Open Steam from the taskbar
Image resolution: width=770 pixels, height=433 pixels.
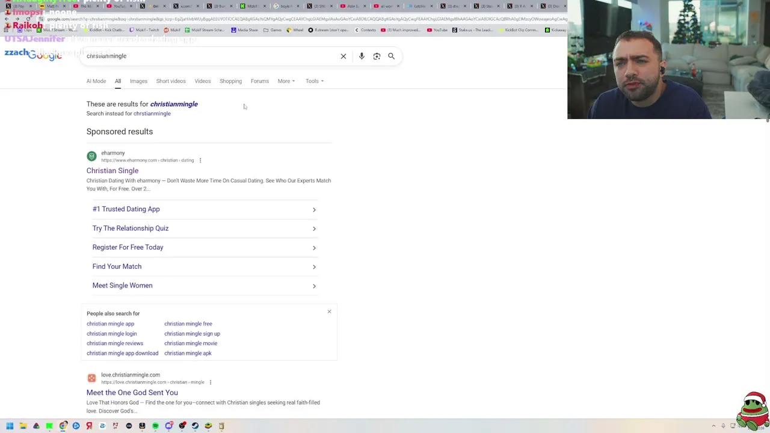point(195,426)
